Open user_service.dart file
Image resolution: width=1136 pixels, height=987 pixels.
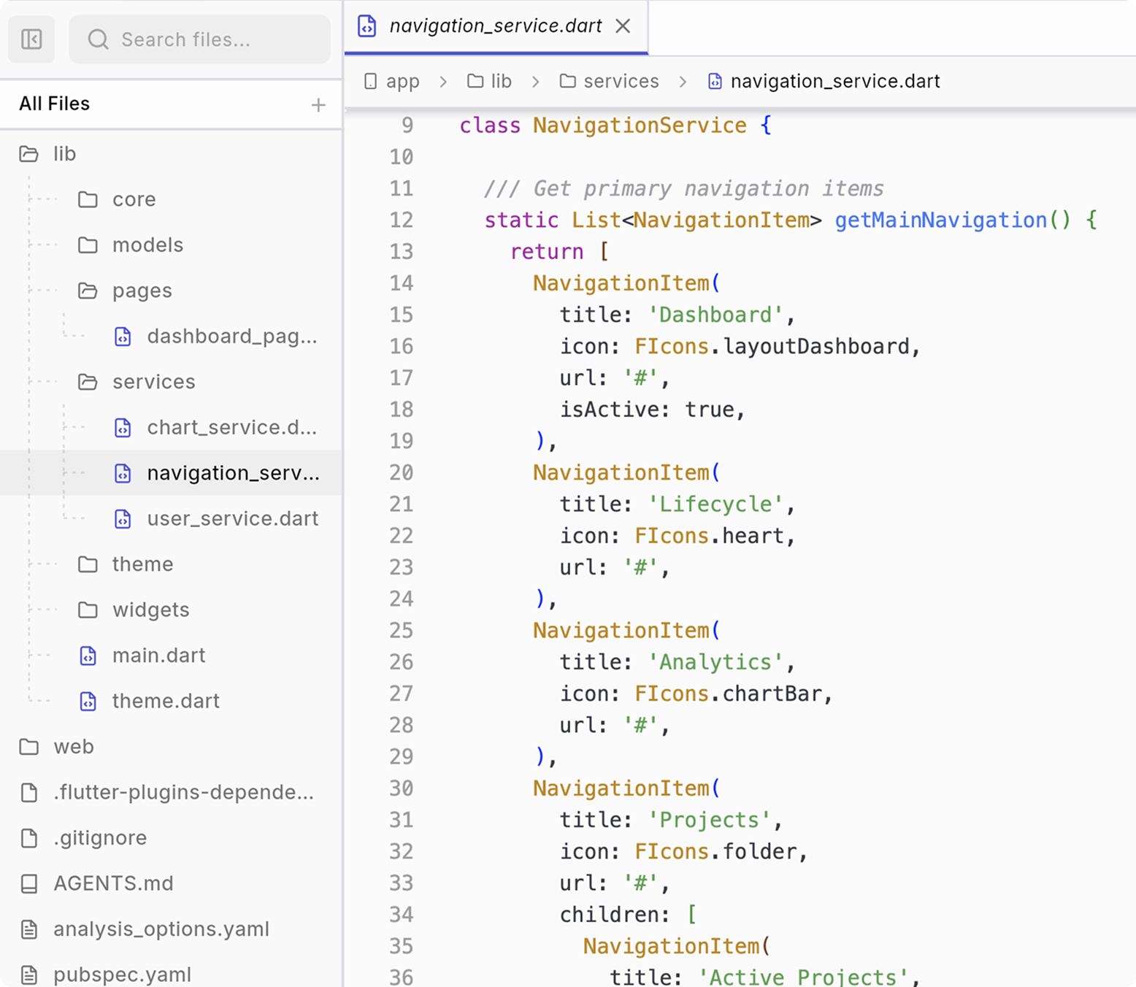[171, 518]
